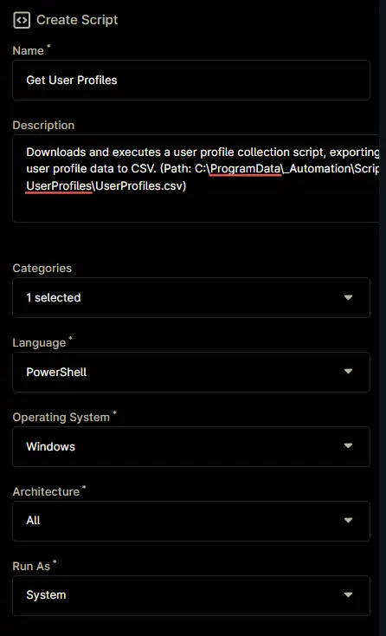Expand the Run As 'System' selector
This screenshot has width=386, height=636.
pos(191,595)
